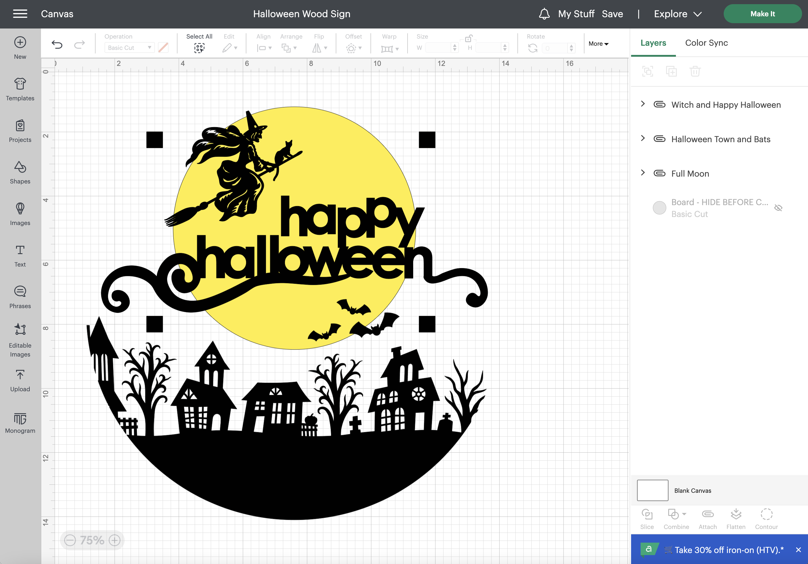
Task: Click the project title Halloween Wood Sign
Action: point(302,14)
